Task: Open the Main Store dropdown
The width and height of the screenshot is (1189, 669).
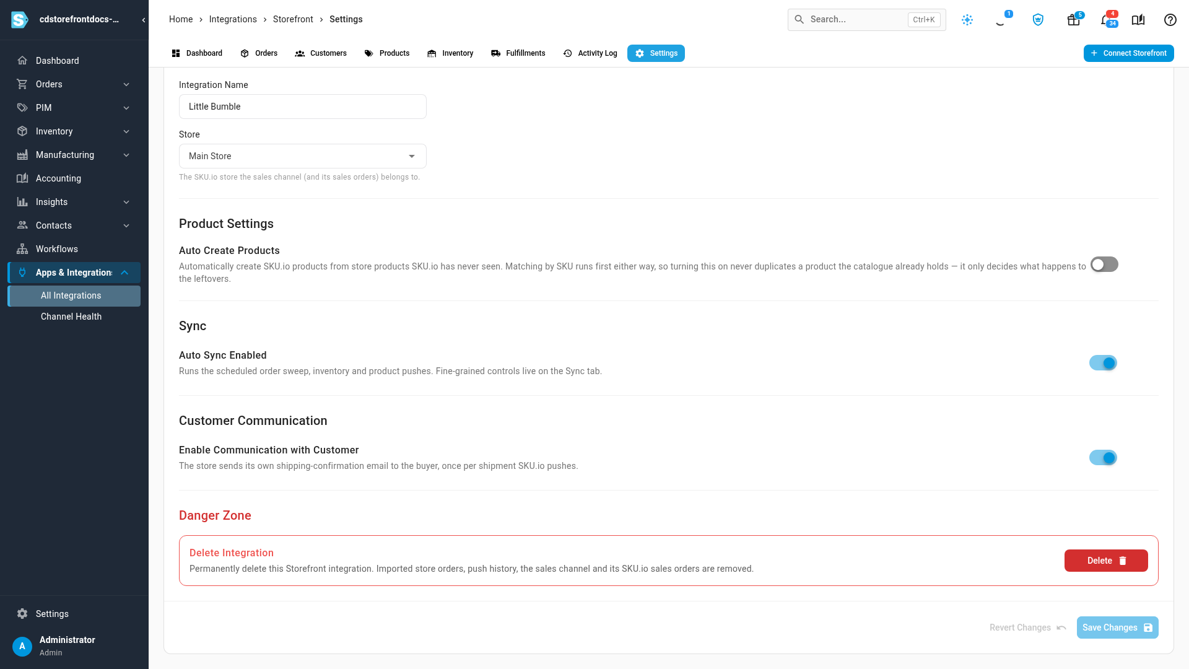Action: click(303, 156)
